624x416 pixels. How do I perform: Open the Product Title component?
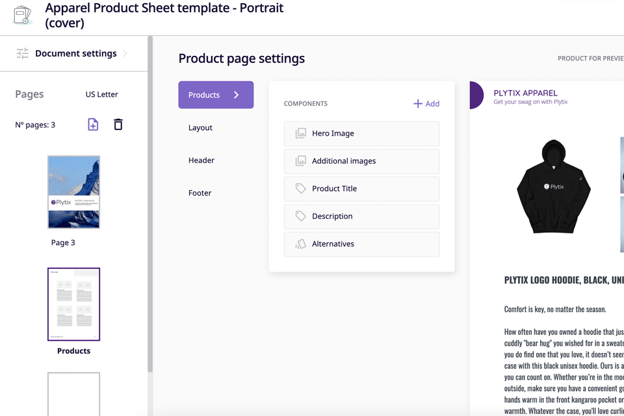pyautogui.click(x=361, y=188)
